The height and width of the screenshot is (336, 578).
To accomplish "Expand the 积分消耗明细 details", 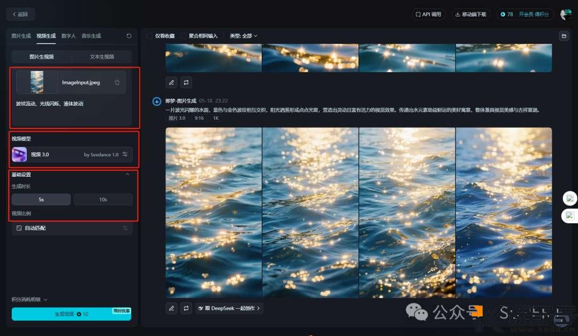I will [x=30, y=300].
